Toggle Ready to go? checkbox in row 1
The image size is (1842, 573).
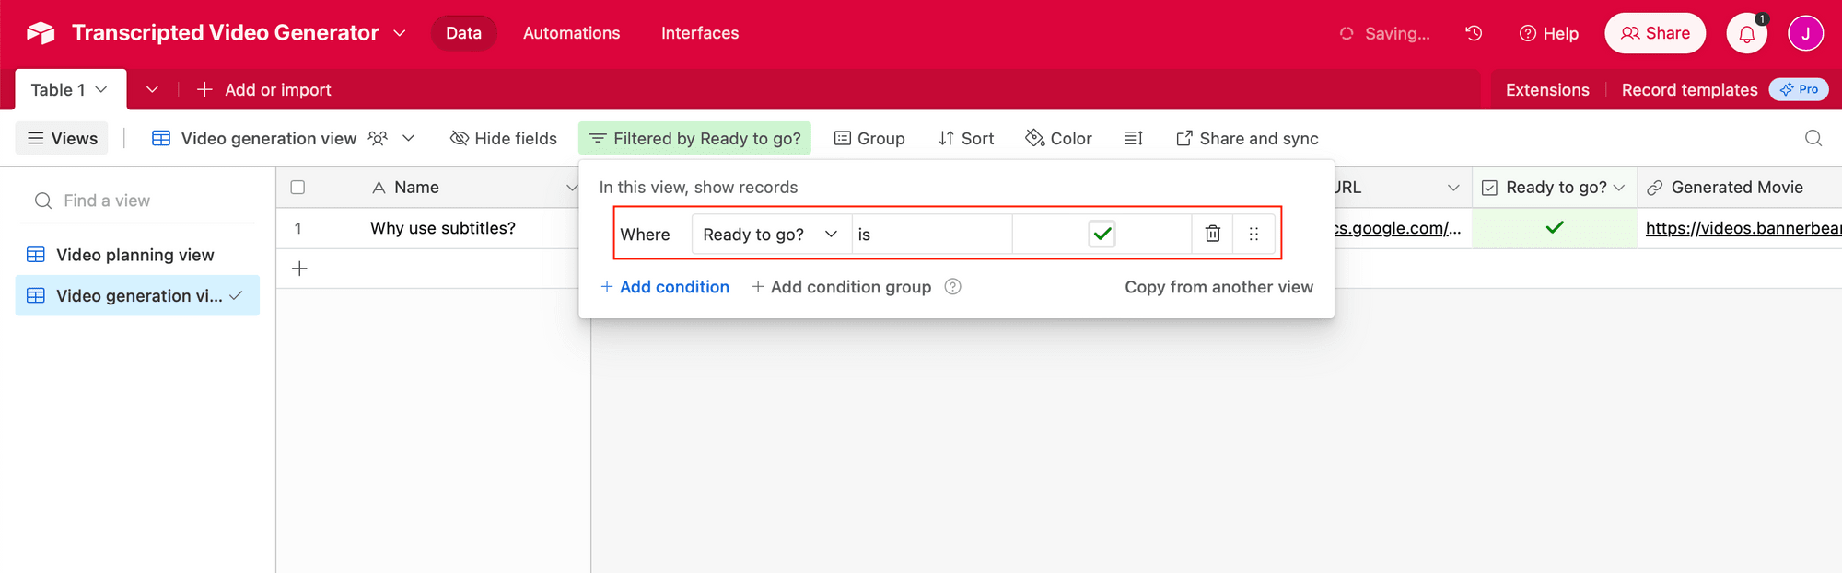[x=1555, y=227]
